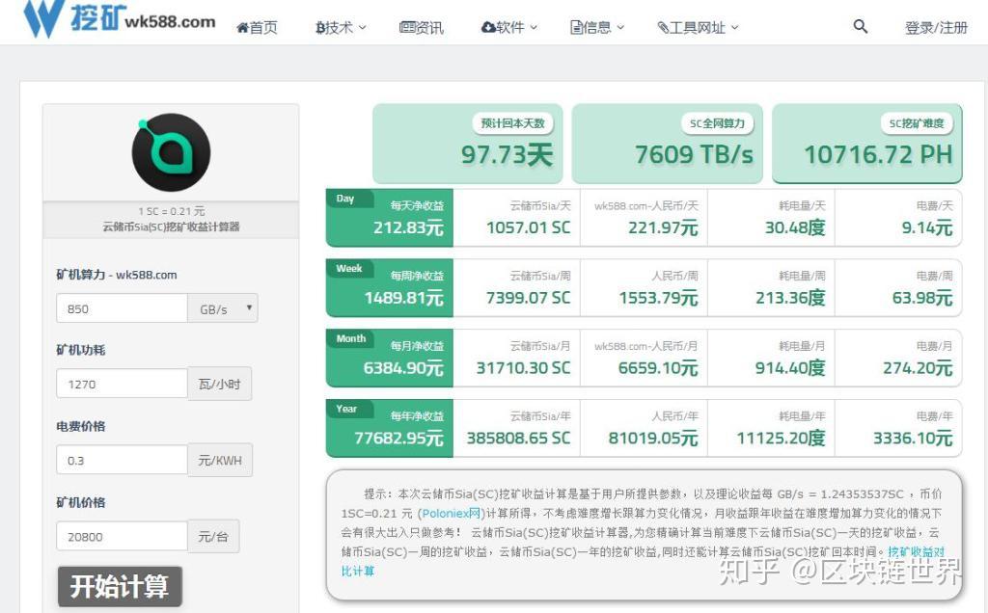Screen dimensions: 988x613
Task: Click the Month 每月净收益 6384.90元 cell
Action: (x=390, y=359)
